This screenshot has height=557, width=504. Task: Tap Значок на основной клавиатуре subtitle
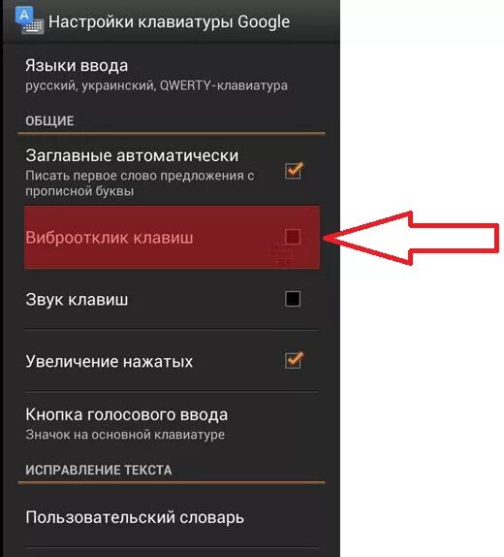[125, 435]
